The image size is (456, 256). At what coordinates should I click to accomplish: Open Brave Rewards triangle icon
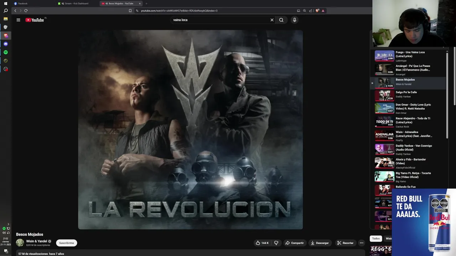click(x=323, y=11)
